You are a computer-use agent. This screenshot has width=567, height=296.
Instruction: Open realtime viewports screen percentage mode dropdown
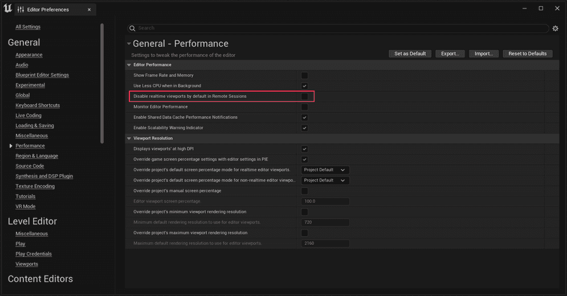[x=325, y=170]
